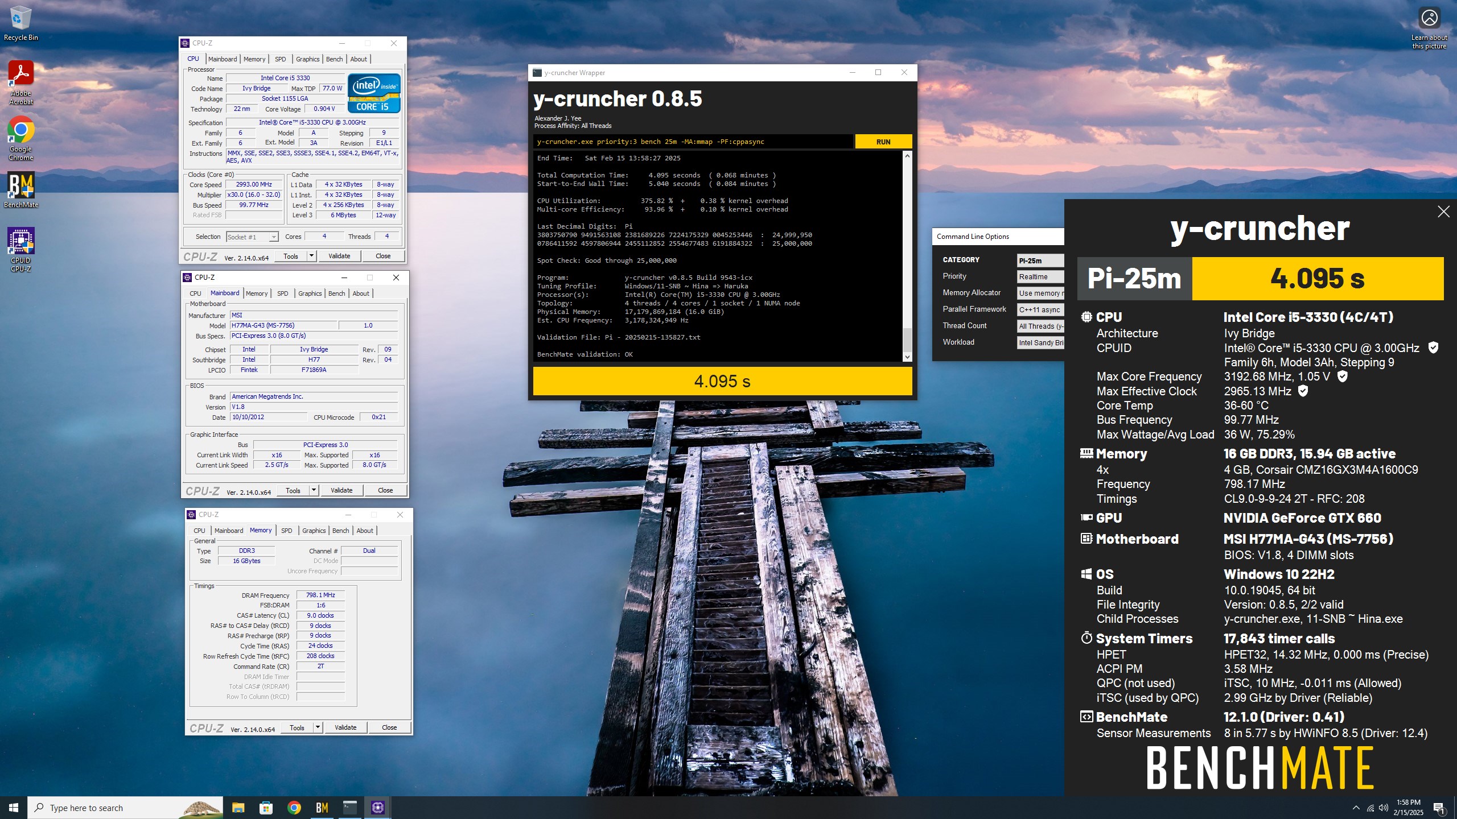
Task: Switch to CPU tab in middle CPU-Z window
Action: pyautogui.click(x=195, y=293)
